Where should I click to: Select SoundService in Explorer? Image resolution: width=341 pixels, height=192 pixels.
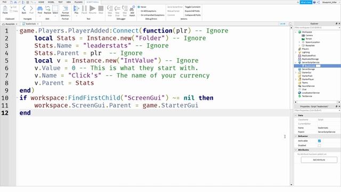click(308, 86)
